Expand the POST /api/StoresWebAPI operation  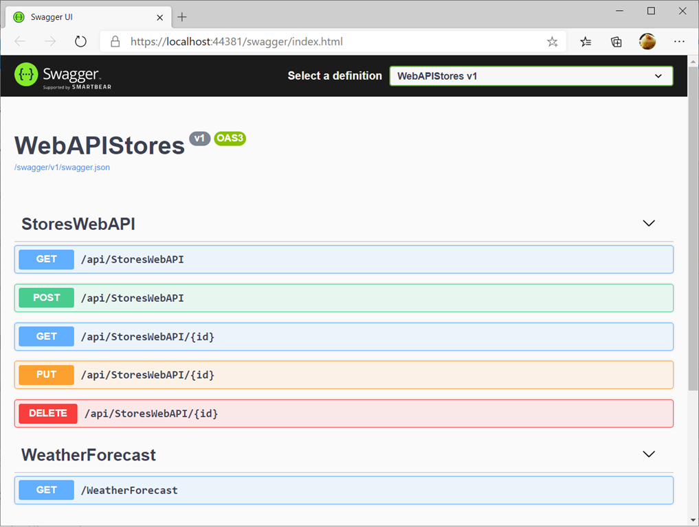click(x=344, y=298)
